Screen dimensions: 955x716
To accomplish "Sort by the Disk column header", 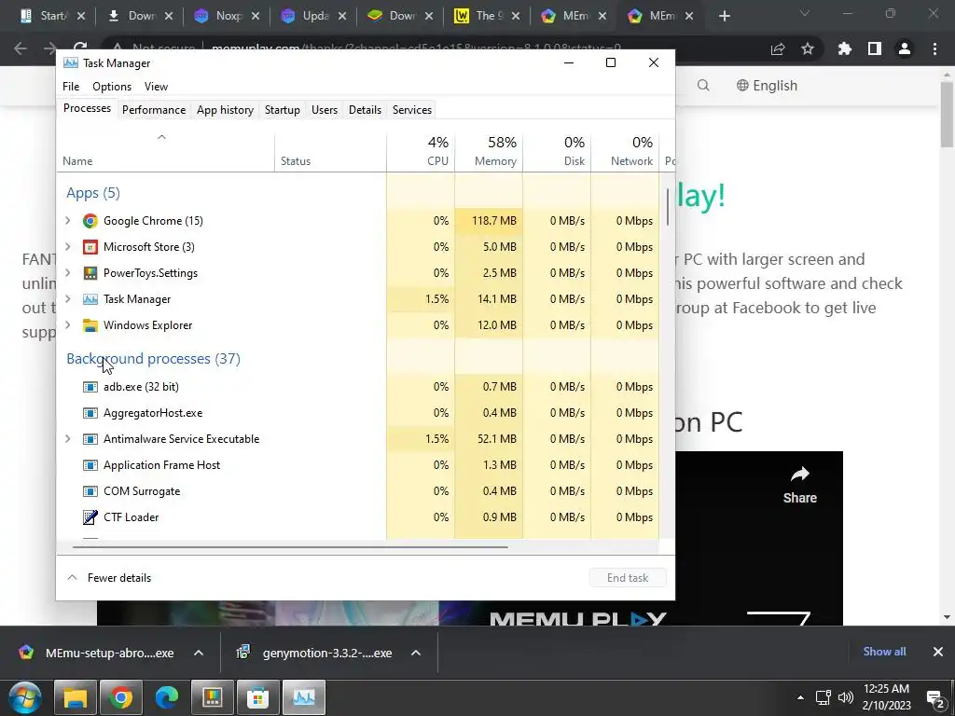I will (x=557, y=151).
